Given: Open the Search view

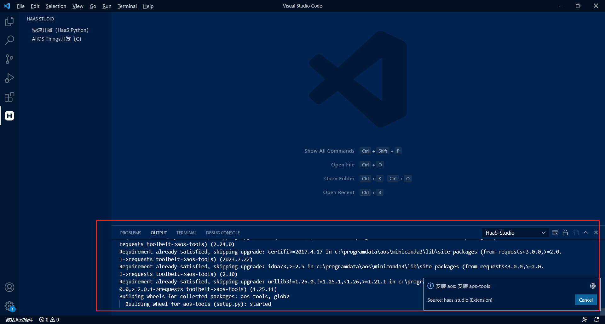Looking at the screenshot, I should 9,40.
